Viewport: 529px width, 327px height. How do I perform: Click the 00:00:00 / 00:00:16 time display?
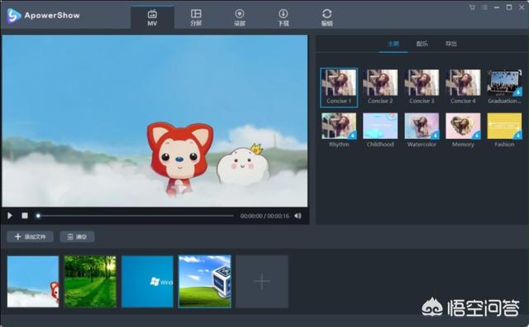point(264,216)
